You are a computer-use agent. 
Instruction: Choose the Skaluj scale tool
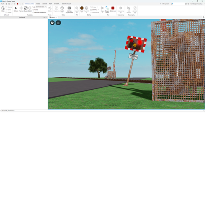(26, 9)
